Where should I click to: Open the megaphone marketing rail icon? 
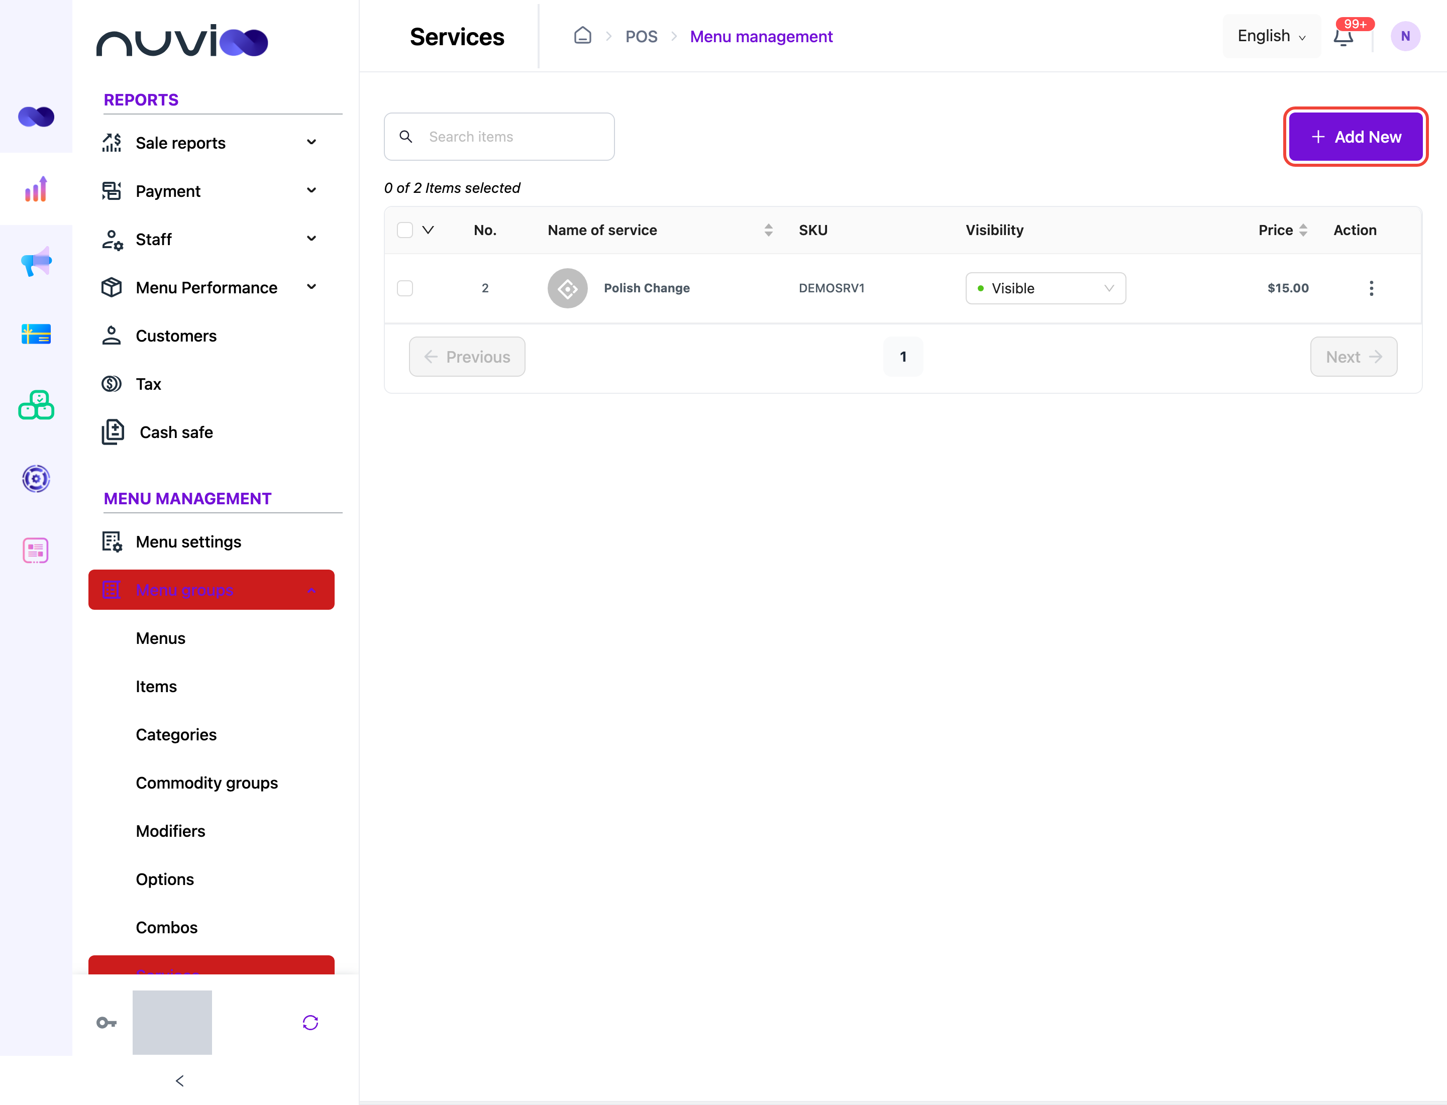point(36,262)
